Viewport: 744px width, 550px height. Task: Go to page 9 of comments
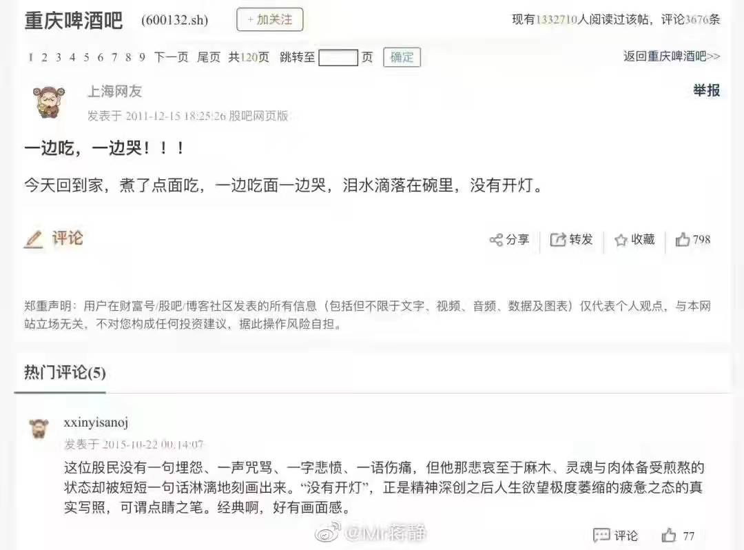[142, 58]
